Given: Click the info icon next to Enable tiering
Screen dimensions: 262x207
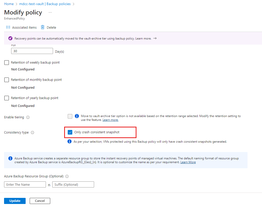Looking at the screenshot, I should coord(28,117).
